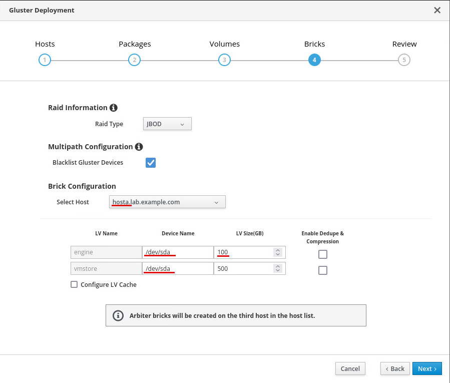The height and width of the screenshot is (383, 450).
Task: Uncheck Blacklist Gluster Devices checkbox
Action: [151, 163]
